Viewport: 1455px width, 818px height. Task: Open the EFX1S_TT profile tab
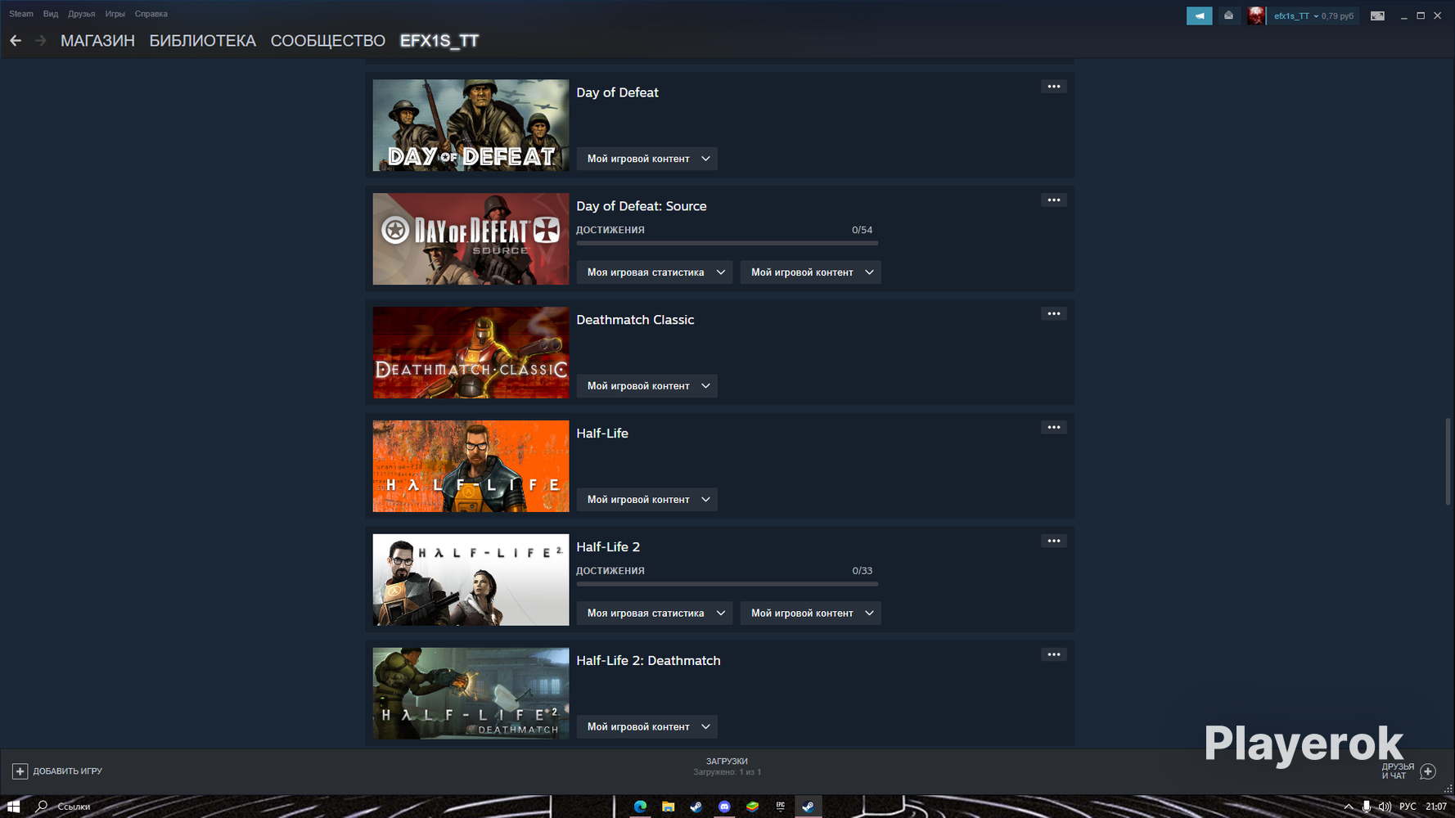click(x=439, y=41)
